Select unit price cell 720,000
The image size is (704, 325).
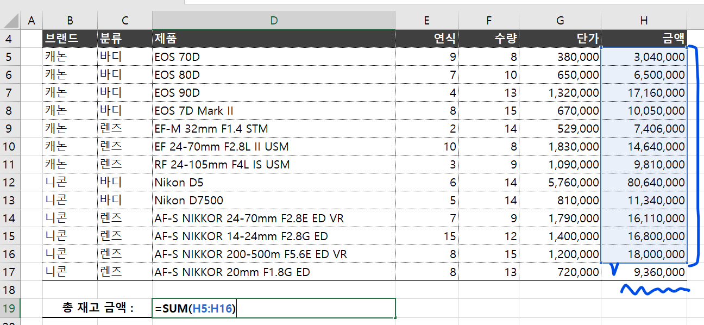(x=560, y=272)
